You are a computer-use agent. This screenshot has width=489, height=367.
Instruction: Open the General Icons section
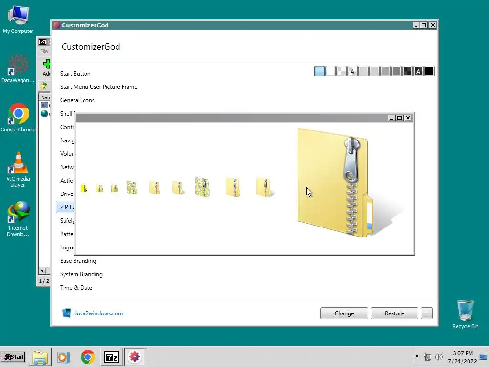tap(77, 100)
